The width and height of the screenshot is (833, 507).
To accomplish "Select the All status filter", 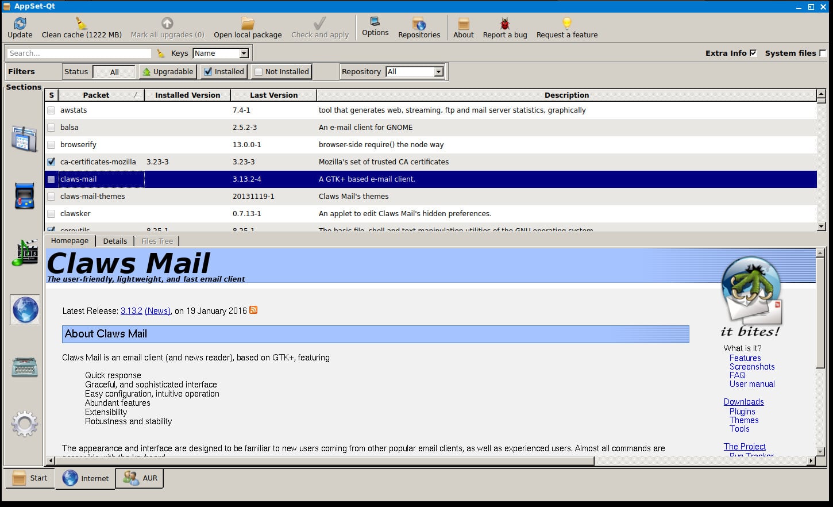I will pyautogui.click(x=114, y=72).
